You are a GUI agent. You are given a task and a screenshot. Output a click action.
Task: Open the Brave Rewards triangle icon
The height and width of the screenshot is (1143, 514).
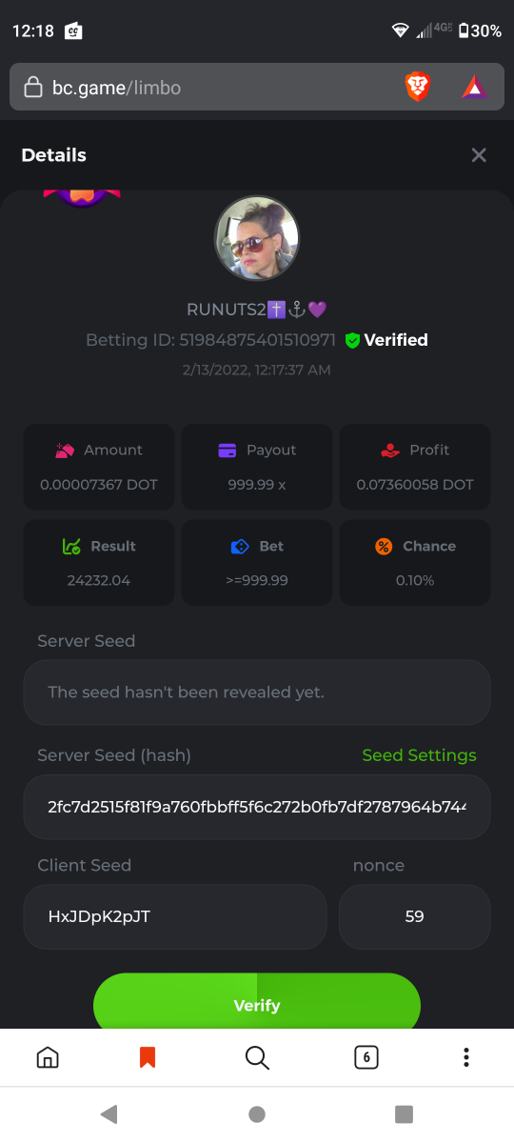pos(474,88)
